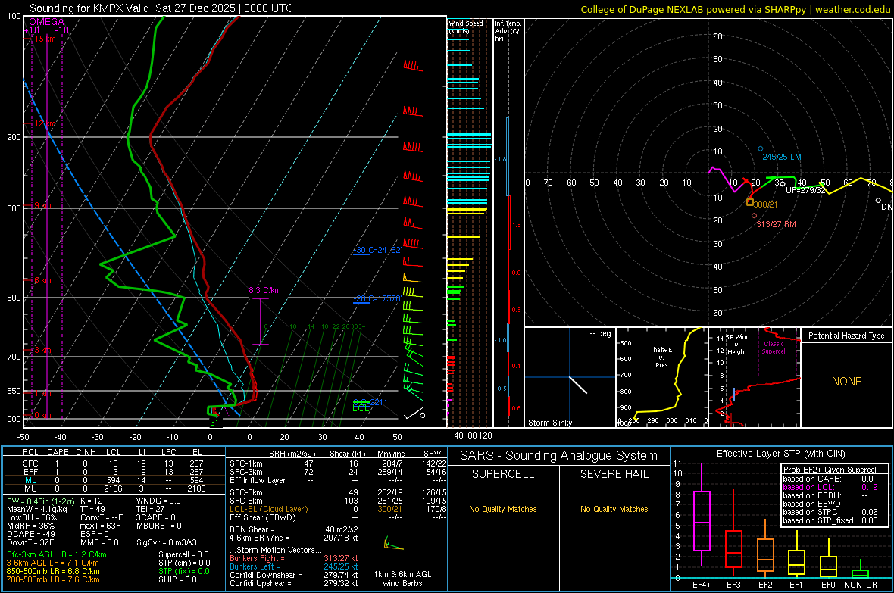Click the SFC-6km shear row

click(338, 492)
